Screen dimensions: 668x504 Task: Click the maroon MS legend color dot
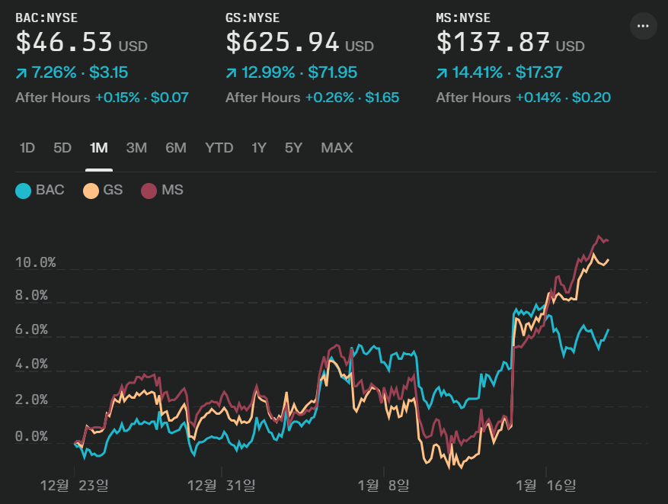[149, 191]
